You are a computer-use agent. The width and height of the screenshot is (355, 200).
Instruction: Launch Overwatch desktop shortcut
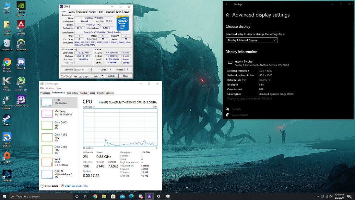pyautogui.click(x=21, y=45)
